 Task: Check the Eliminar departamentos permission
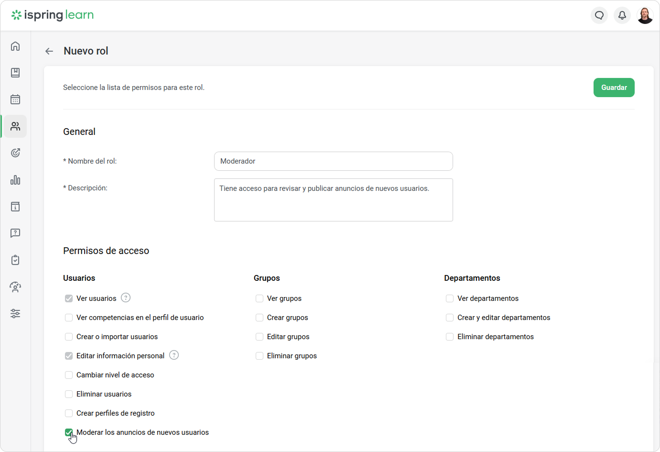(x=450, y=337)
